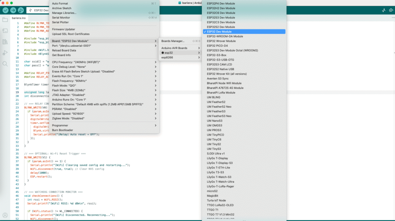Select ESP32P4 Dev Module board
Image resolution: width=395 pixels, height=221 pixels.
coord(244,3)
